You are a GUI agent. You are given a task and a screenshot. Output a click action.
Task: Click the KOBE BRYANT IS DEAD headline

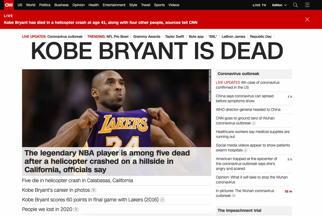(x=157, y=51)
